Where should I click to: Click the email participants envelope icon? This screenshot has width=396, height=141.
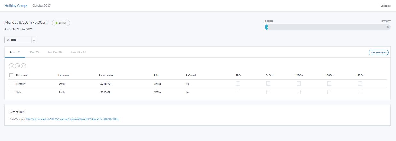pyautogui.click(x=23, y=66)
